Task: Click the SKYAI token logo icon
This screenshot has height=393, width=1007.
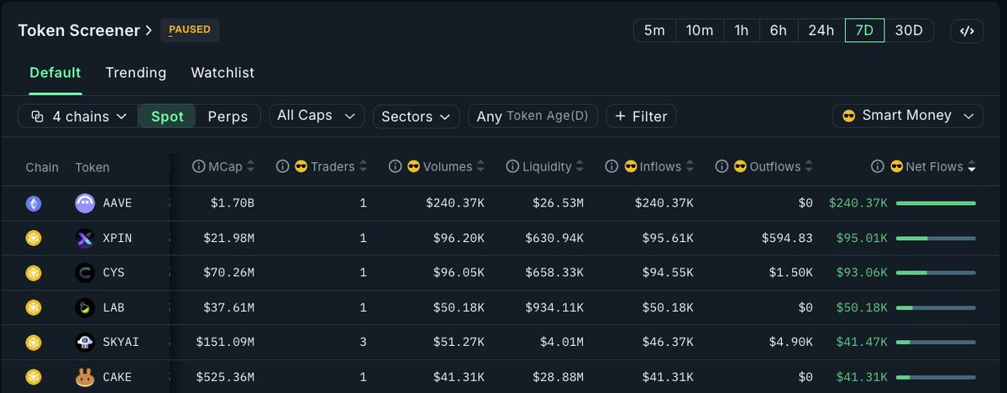Action: pyautogui.click(x=85, y=342)
